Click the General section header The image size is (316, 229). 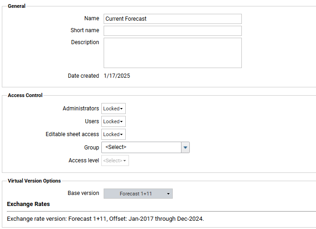click(x=17, y=6)
